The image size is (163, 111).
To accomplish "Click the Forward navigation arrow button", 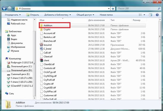I will 10,9.
